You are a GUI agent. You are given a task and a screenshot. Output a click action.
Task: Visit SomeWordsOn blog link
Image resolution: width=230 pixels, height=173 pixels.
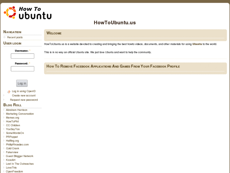(15, 133)
